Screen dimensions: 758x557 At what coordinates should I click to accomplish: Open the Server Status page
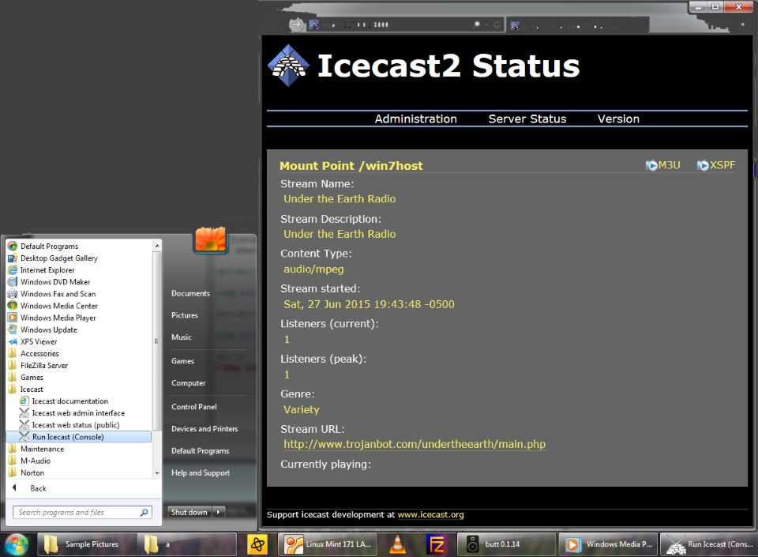pyautogui.click(x=527, y=119)
